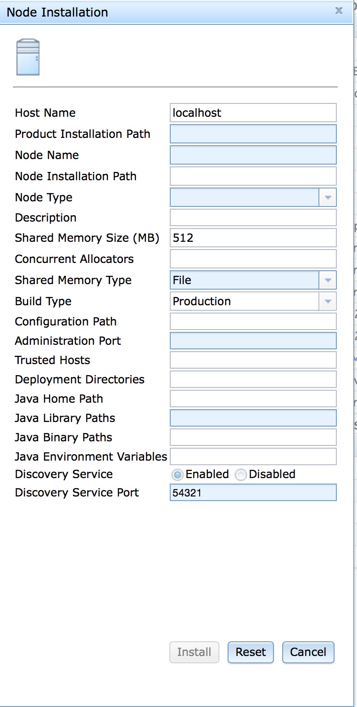Select the Discovery Service Port value
Image resolution: width=357 pixels, height=707 pixels.
(x=253, y=492)
